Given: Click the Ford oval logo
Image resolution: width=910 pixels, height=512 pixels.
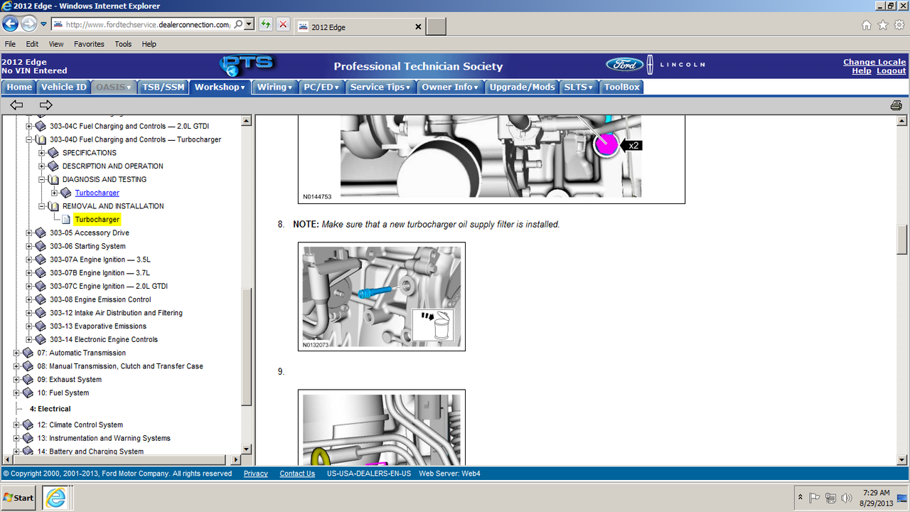Looking at the screenshot, I should [624, 65].
